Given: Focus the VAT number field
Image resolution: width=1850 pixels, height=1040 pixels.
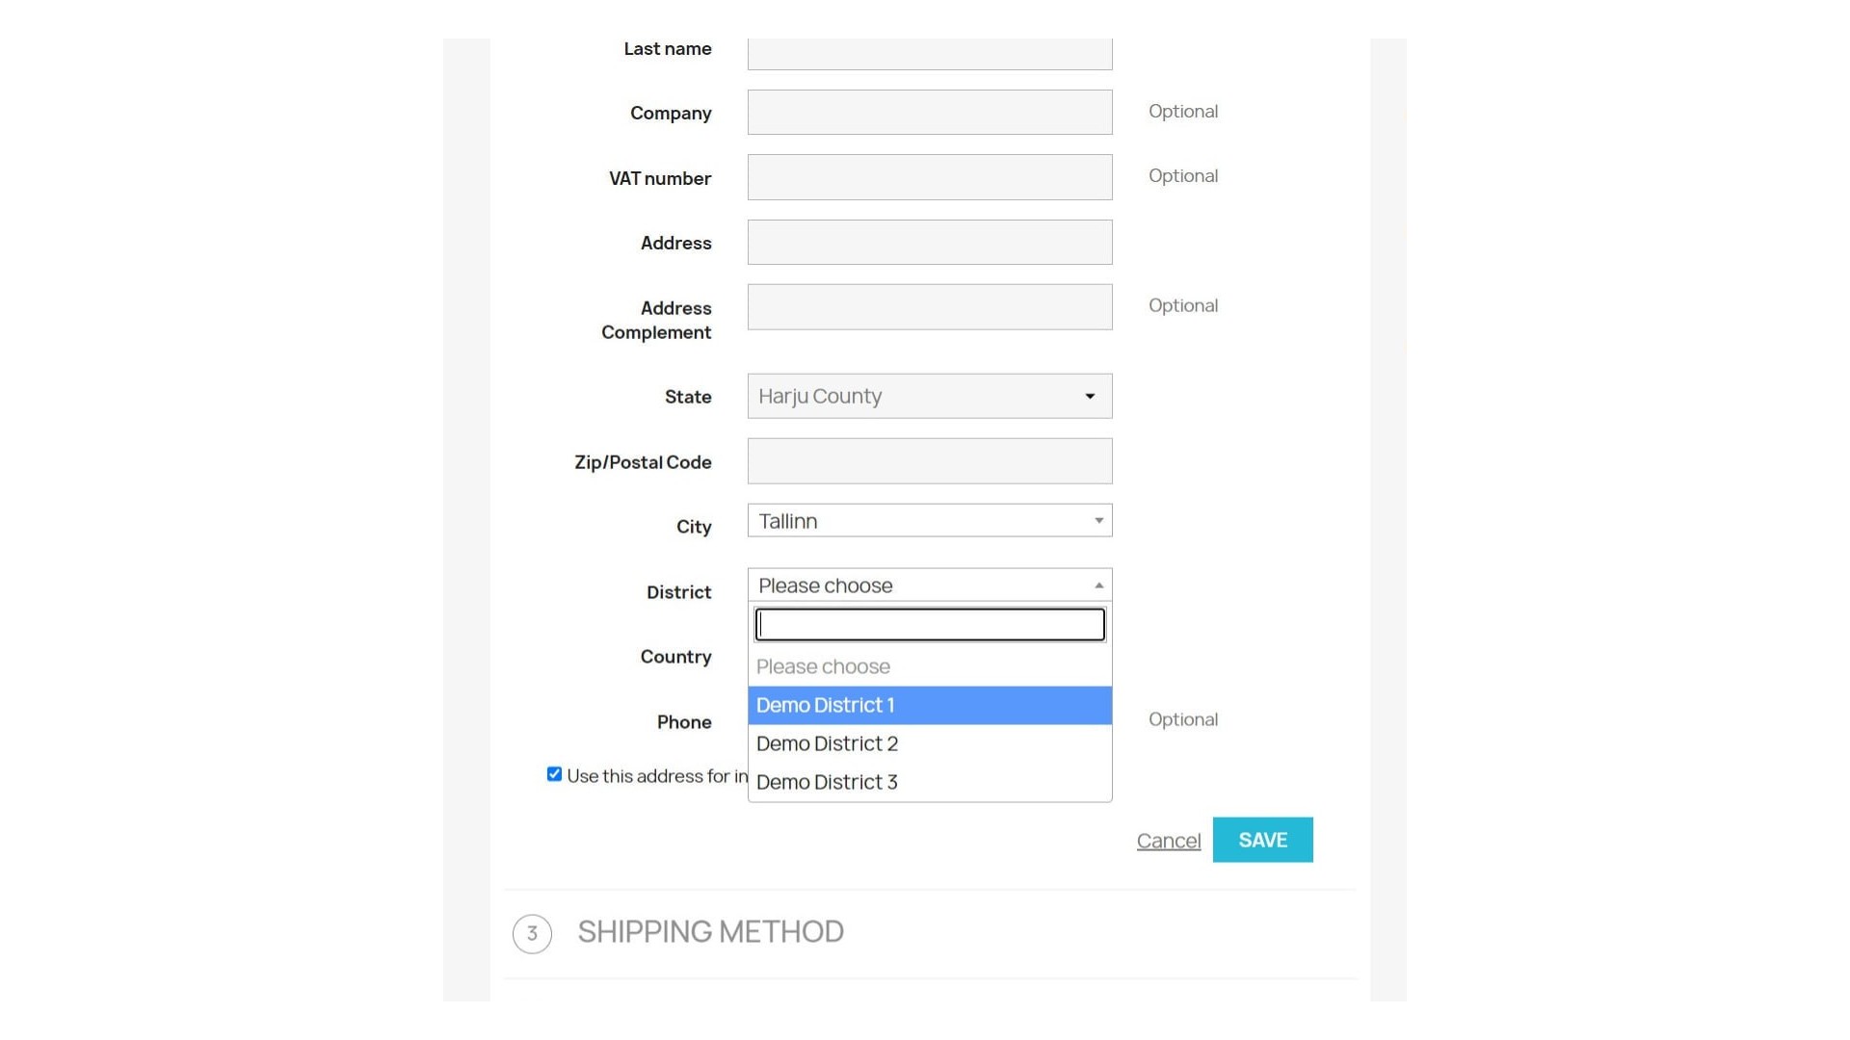Looking at the screenshot, I should click(929, 177).
